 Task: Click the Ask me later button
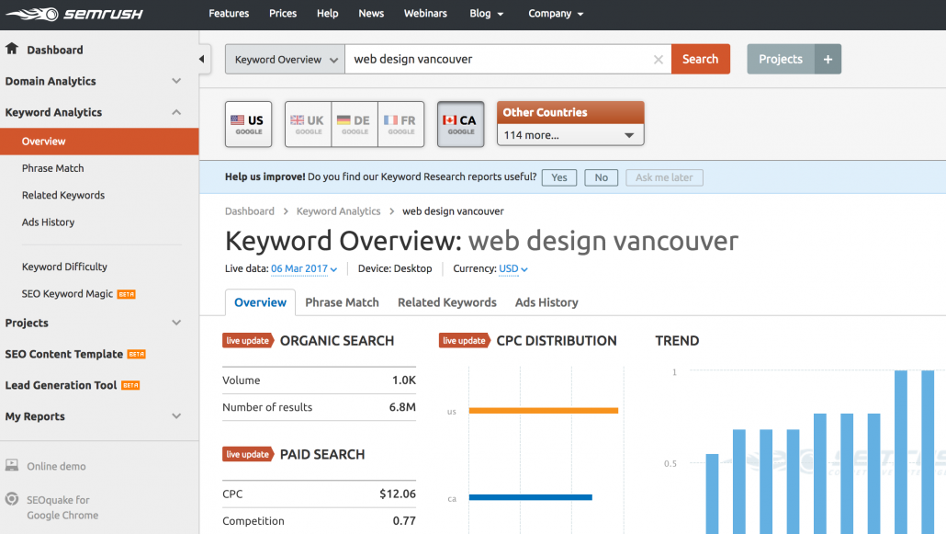(664, 177)
